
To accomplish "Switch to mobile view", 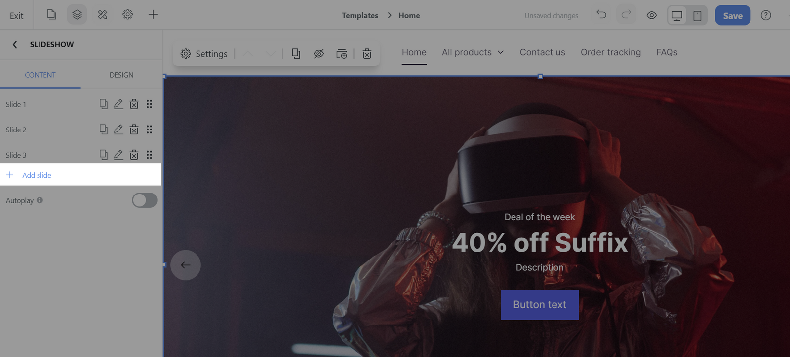I will click(x=697, y=16).
